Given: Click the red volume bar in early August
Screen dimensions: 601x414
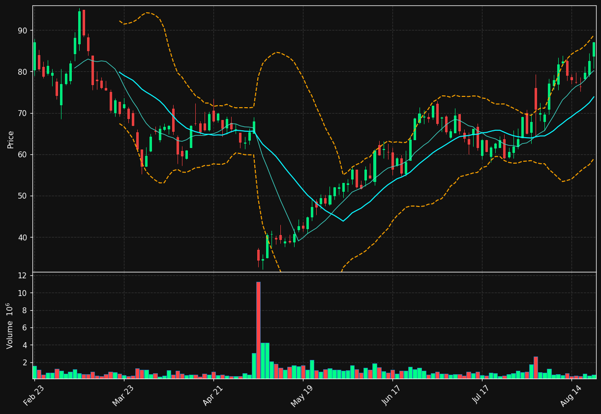Looking at the screenshot, I should (x=536, y=367).
